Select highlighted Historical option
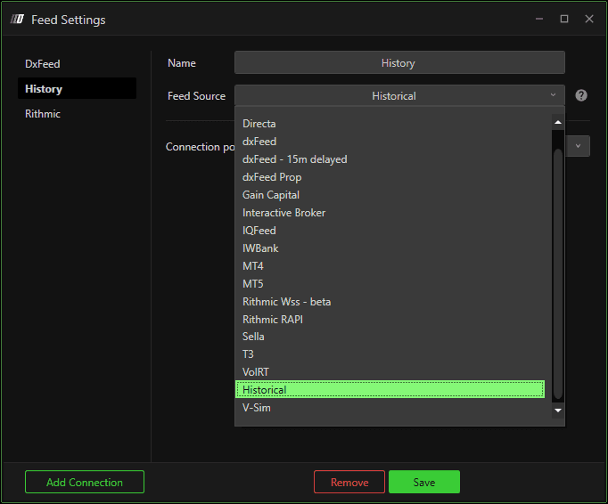Screen dimensions: 608x504 [x=390, y=389]
